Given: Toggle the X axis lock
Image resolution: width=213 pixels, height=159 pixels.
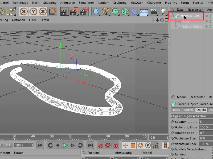Looking at the screenshot, I should point(24,11).
